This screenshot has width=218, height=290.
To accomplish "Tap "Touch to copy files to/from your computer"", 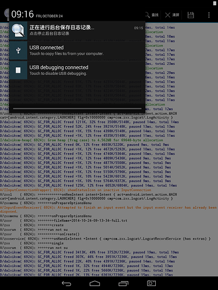I will (x=66, y=53).
